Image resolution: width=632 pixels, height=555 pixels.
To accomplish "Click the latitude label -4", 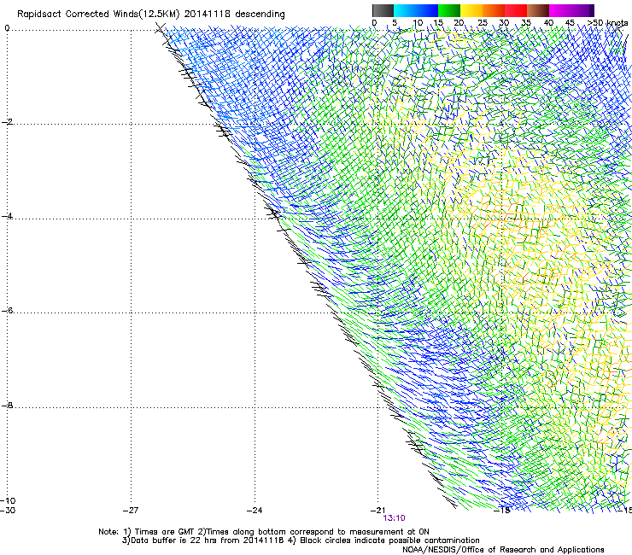I will (7, 216).
